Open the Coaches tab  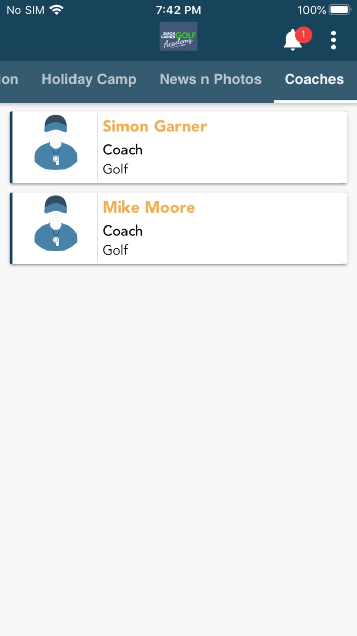[314, 79]
